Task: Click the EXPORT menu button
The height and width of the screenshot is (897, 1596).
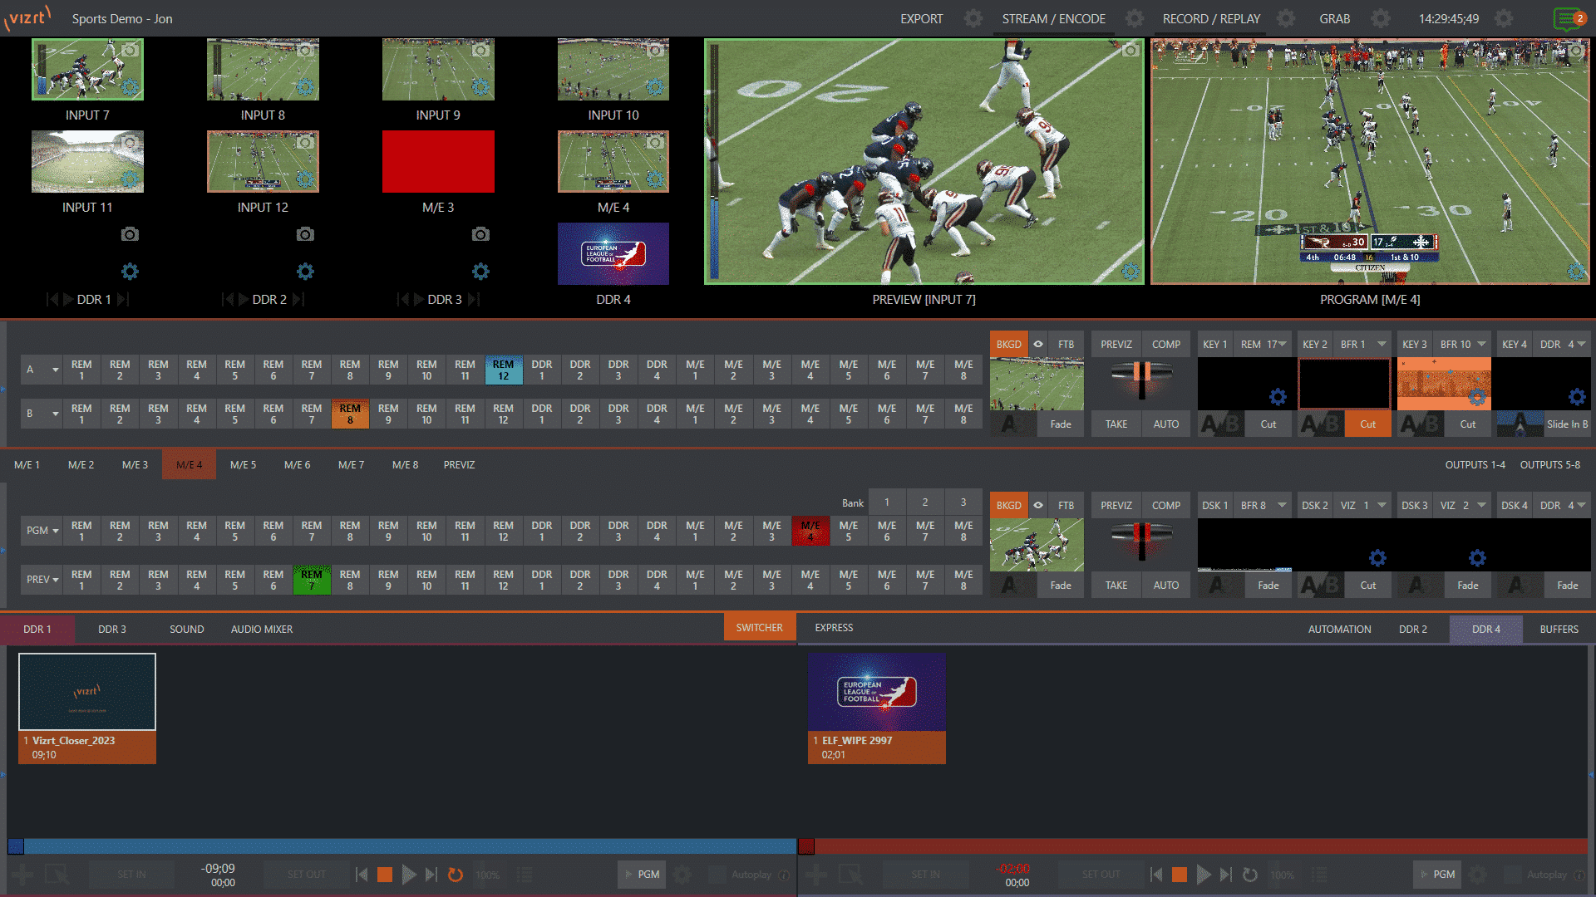Action: [x=921, y=18]
